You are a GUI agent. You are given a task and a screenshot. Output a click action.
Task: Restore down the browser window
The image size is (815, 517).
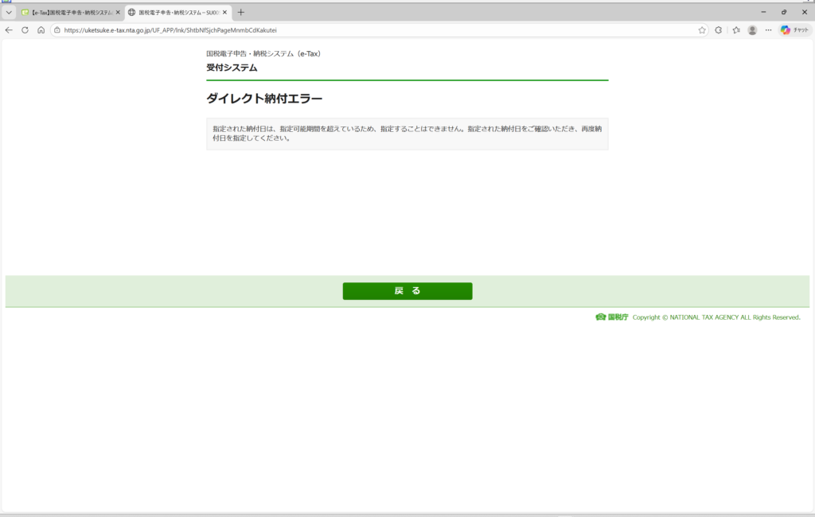coord(784,12)
